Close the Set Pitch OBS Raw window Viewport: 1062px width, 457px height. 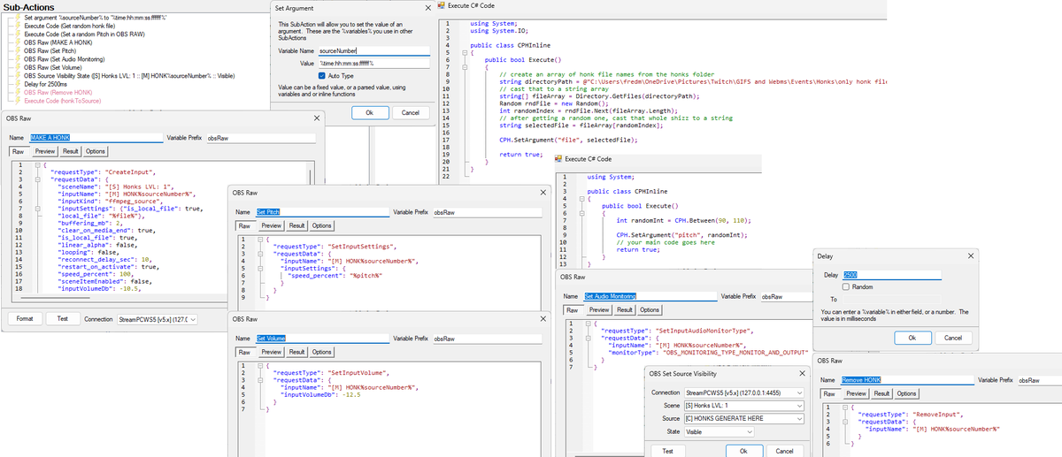pyautogui.click(x=543, y=192)
